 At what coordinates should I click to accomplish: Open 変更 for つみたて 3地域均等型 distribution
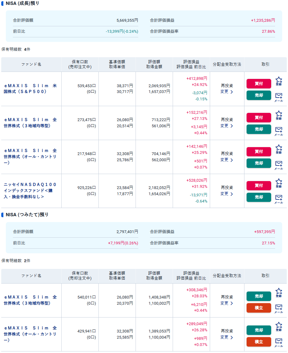tap(227, 303)
